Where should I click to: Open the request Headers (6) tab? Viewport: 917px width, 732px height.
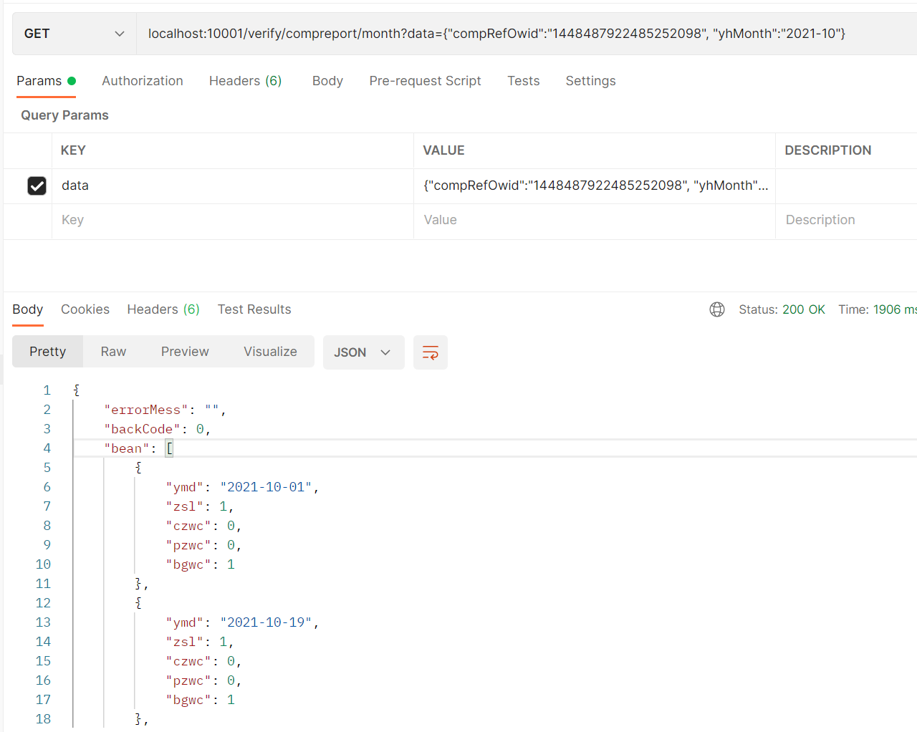(x=245, y=81)
